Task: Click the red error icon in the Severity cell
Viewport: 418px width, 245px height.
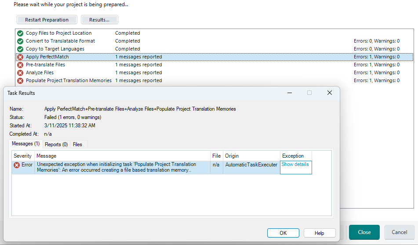Action: click(17, 165)
